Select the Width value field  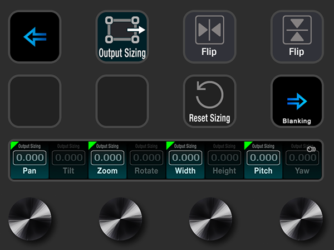[185, 157]
